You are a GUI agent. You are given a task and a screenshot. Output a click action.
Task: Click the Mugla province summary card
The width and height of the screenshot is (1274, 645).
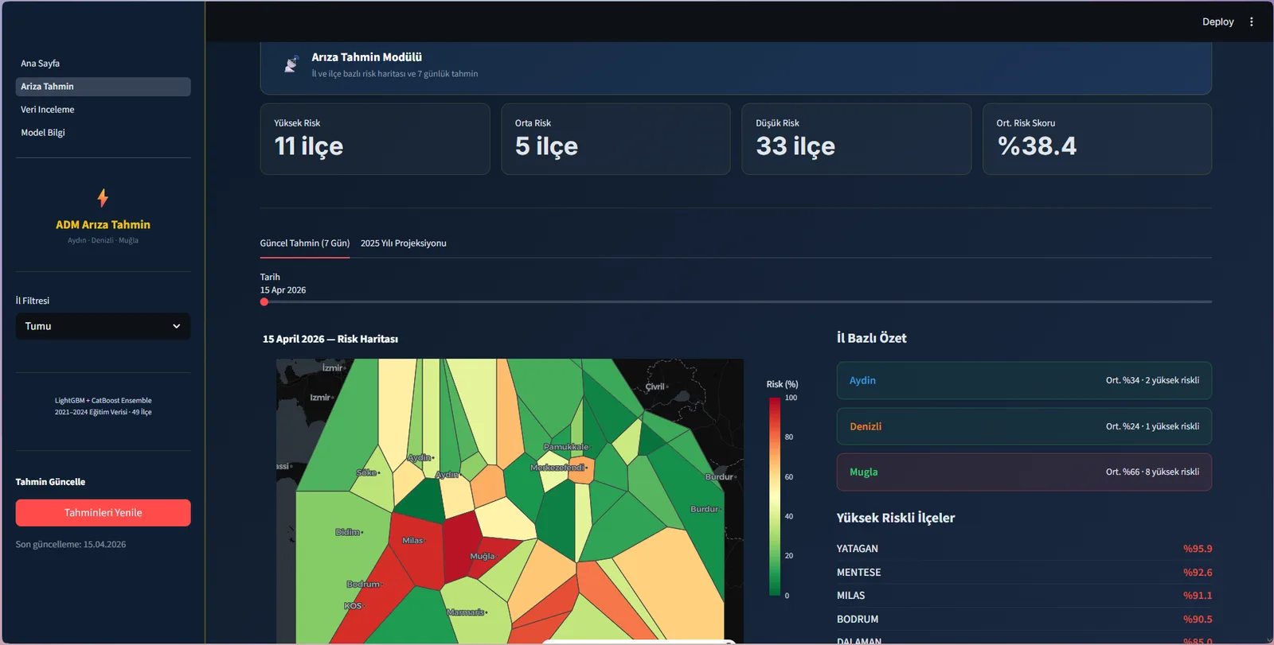click(x=1024, y=472)
